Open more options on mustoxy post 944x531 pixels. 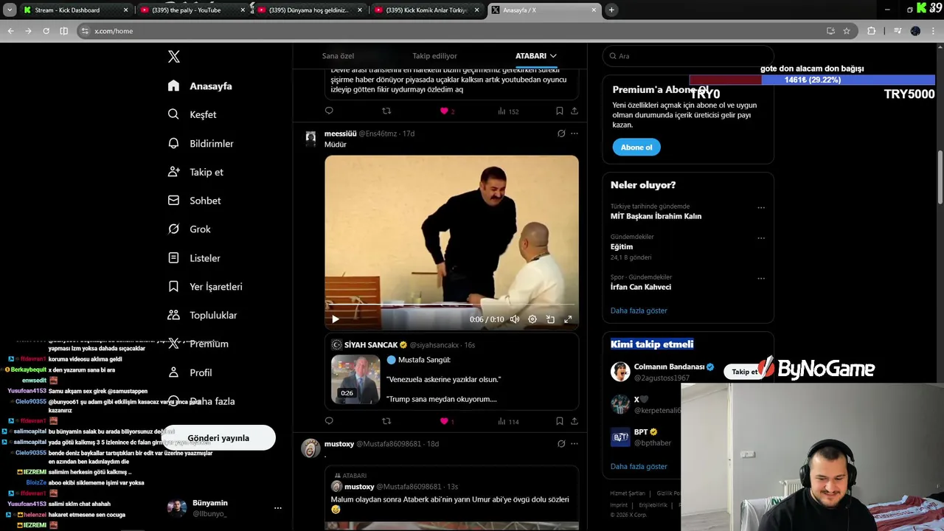tap(575, 444)
